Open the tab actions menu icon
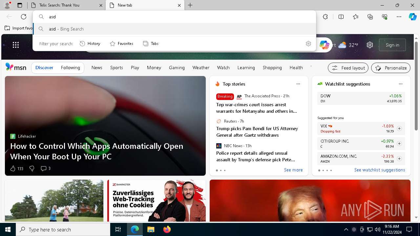The width and height of the screenshot is (420, 236). coord(20,5)
